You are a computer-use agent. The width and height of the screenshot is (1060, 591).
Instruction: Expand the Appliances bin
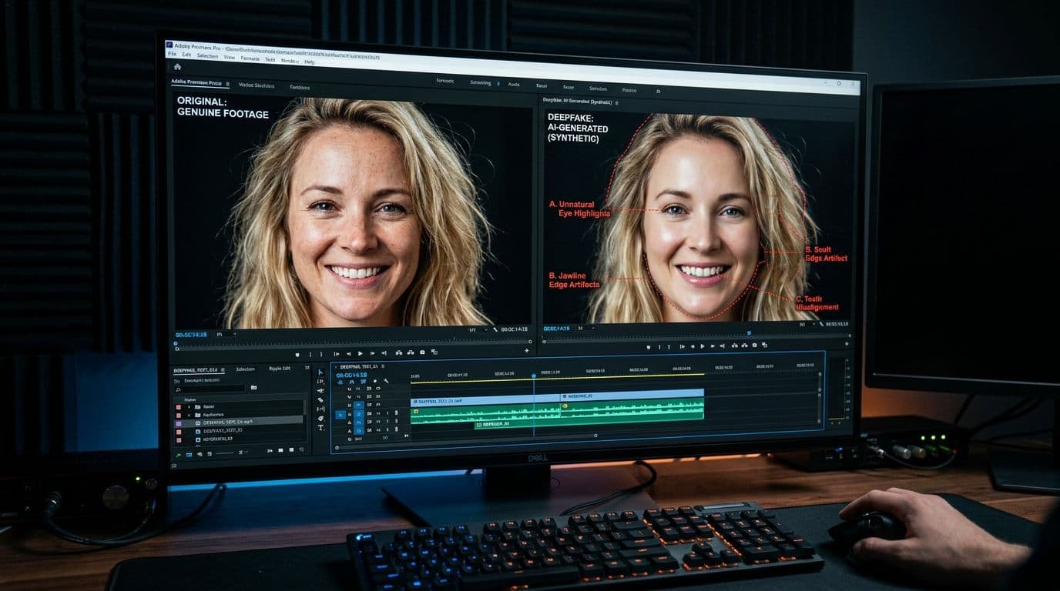(x=189, y=415)
